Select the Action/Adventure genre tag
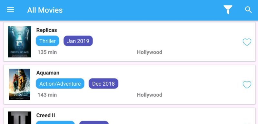The height and width of the screenshot is (124, 258). coord(60,84)
